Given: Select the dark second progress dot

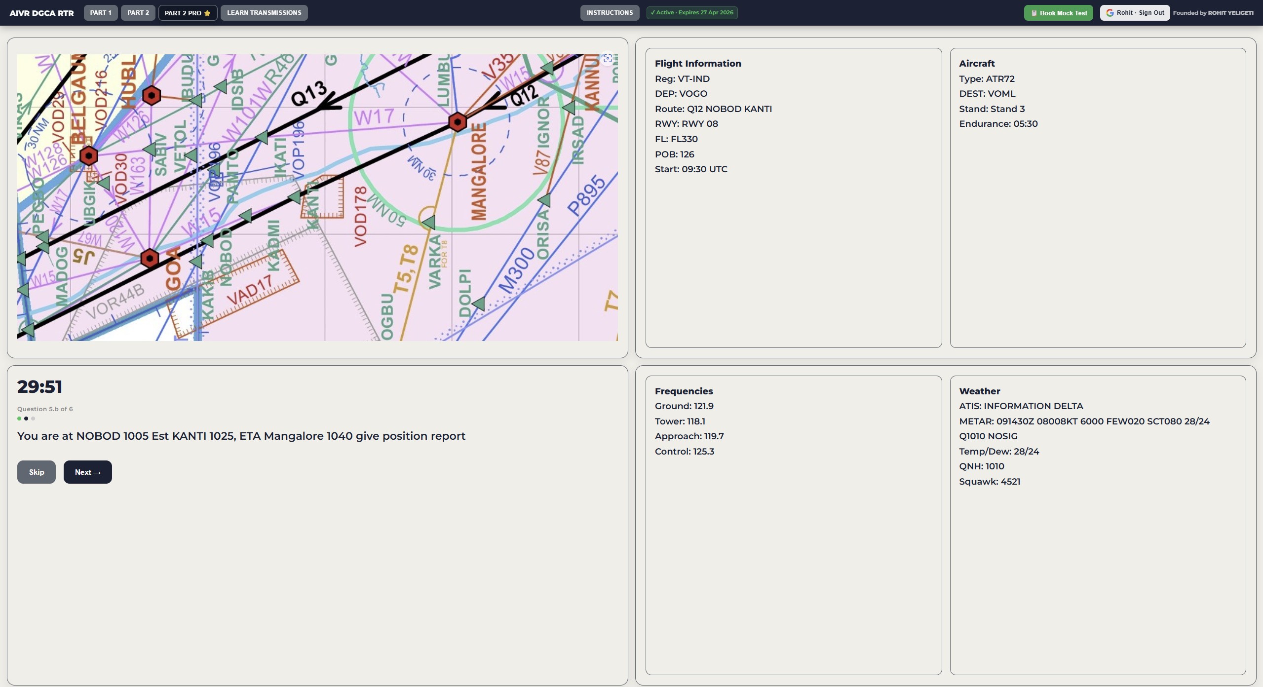Looking at the screenshot, I should [26, 418].
